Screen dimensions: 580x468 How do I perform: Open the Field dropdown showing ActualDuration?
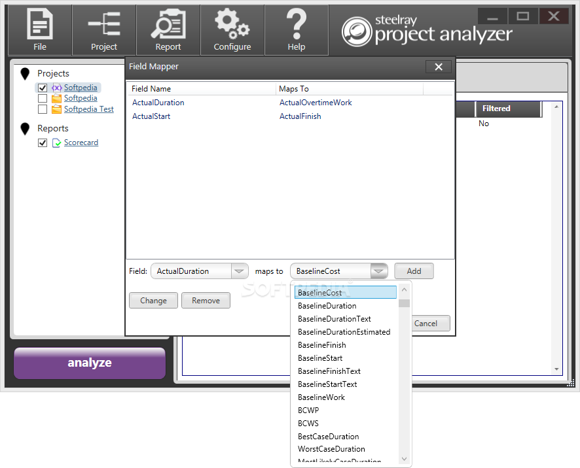[x=200, y=271]
